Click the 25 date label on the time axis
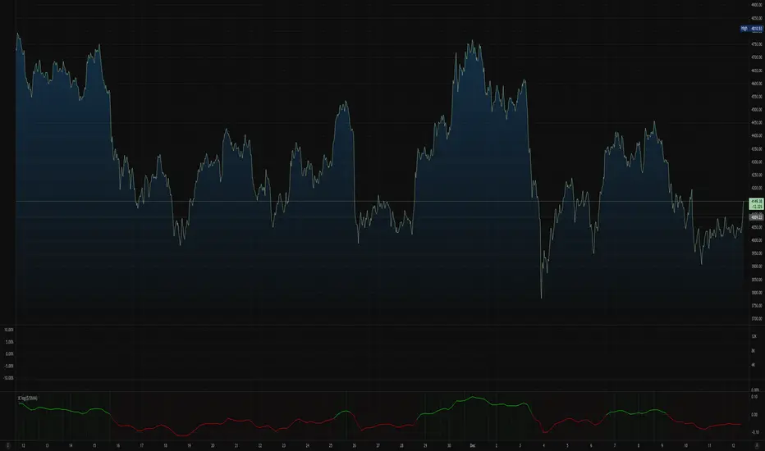 point(331,445)
